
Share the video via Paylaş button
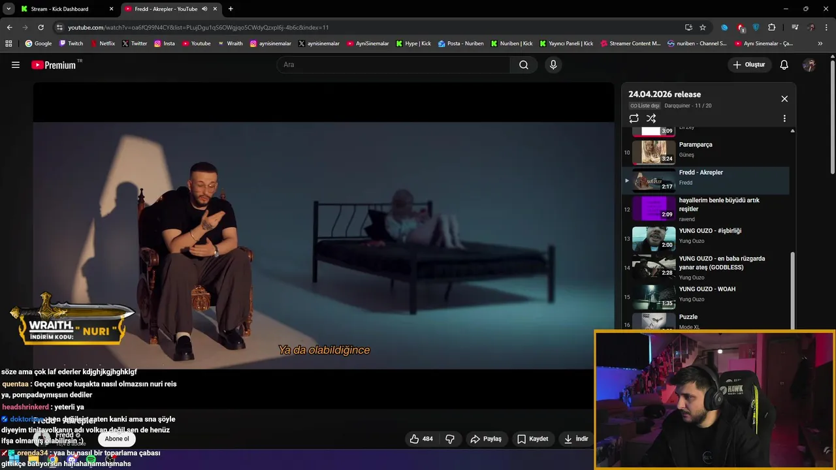[x=486, y=439]
